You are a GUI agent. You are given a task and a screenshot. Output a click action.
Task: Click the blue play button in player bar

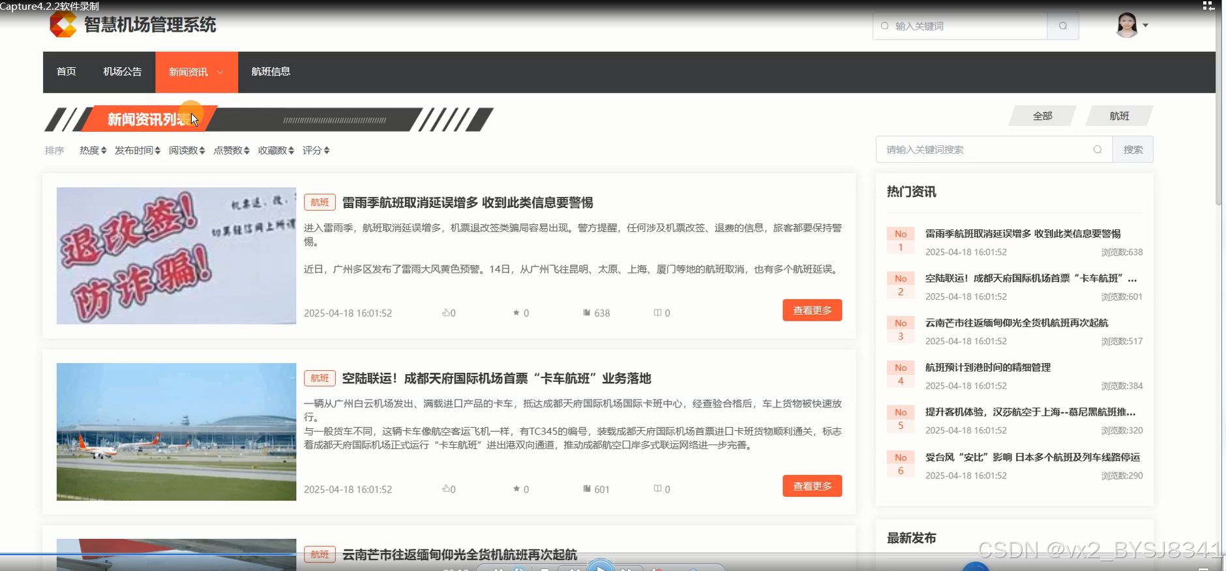point(601,566)
